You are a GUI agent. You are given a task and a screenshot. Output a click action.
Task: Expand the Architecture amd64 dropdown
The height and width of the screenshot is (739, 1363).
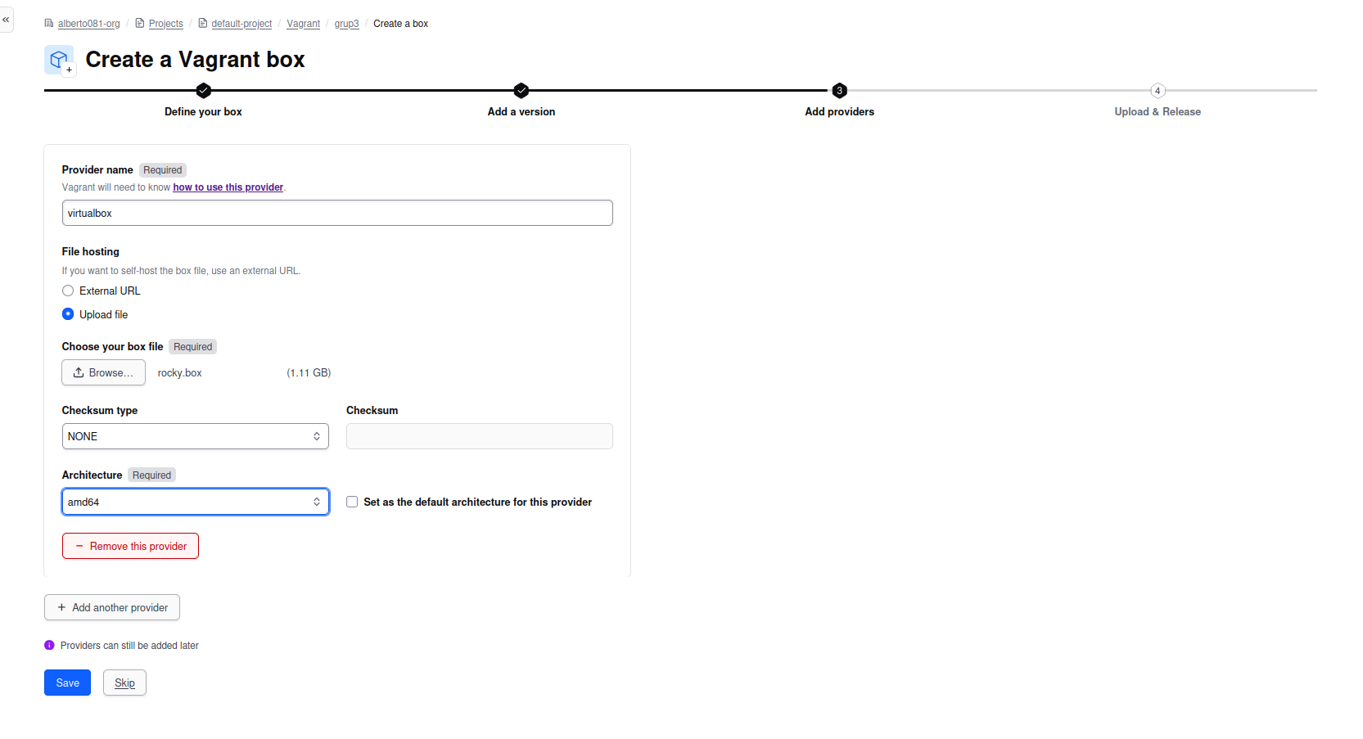click(195, 502)
